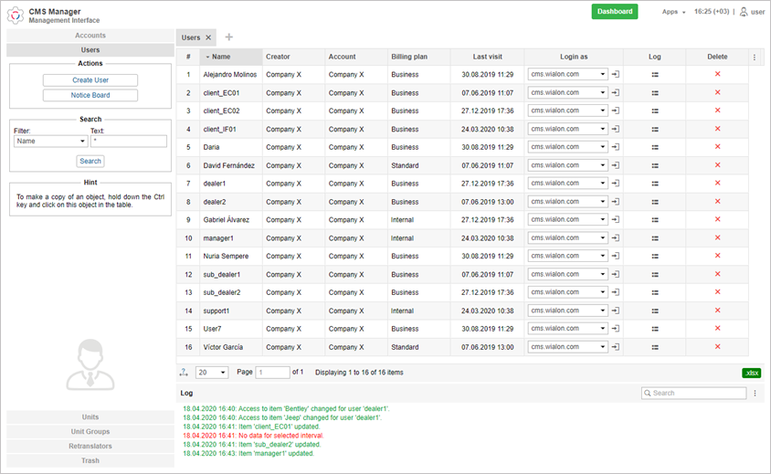Delete user Gabriel Álvarez
771x474 pixels.
tap(717, 219)
